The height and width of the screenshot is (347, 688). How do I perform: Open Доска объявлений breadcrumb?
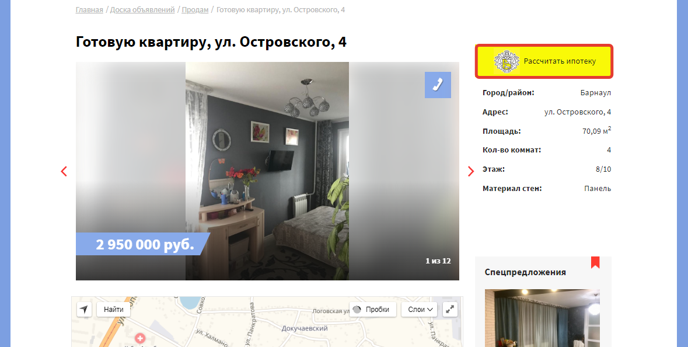[142, 10]
